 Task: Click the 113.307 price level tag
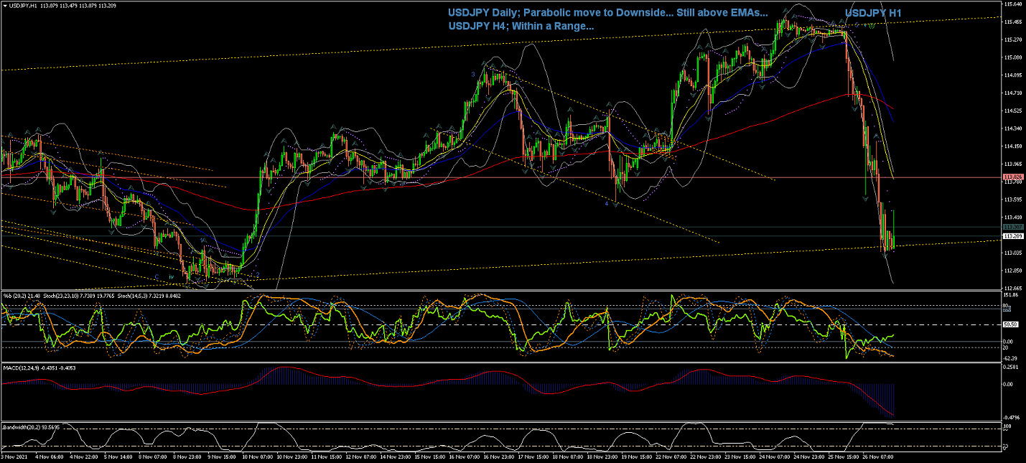(x=1012, y=227)
